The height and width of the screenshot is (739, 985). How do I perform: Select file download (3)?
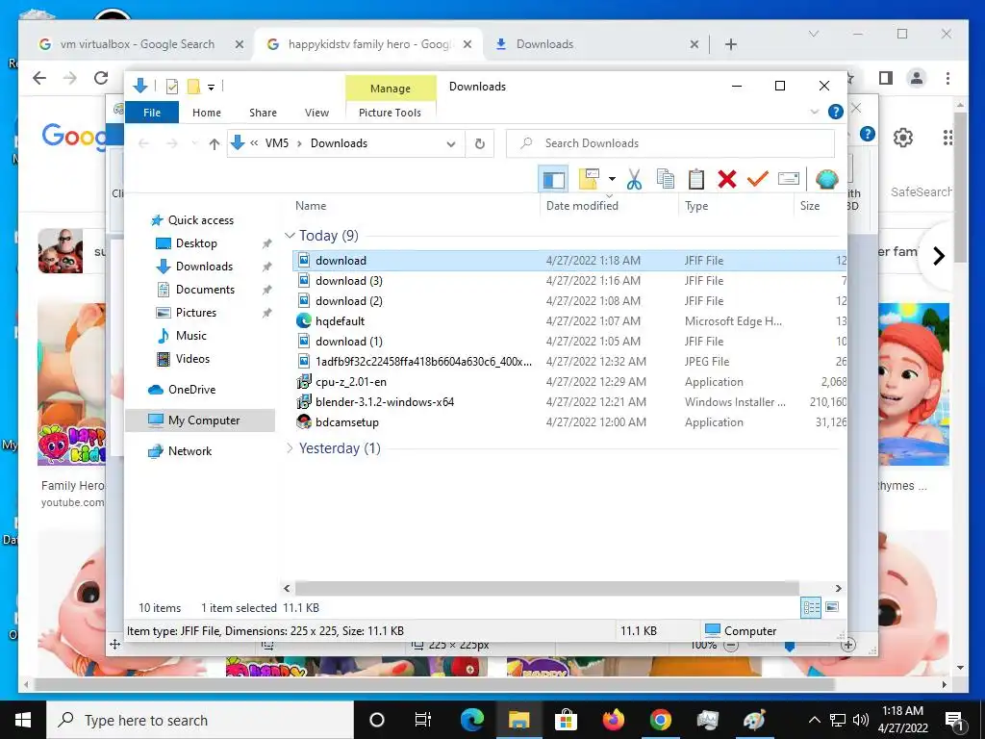pos(348,281)
